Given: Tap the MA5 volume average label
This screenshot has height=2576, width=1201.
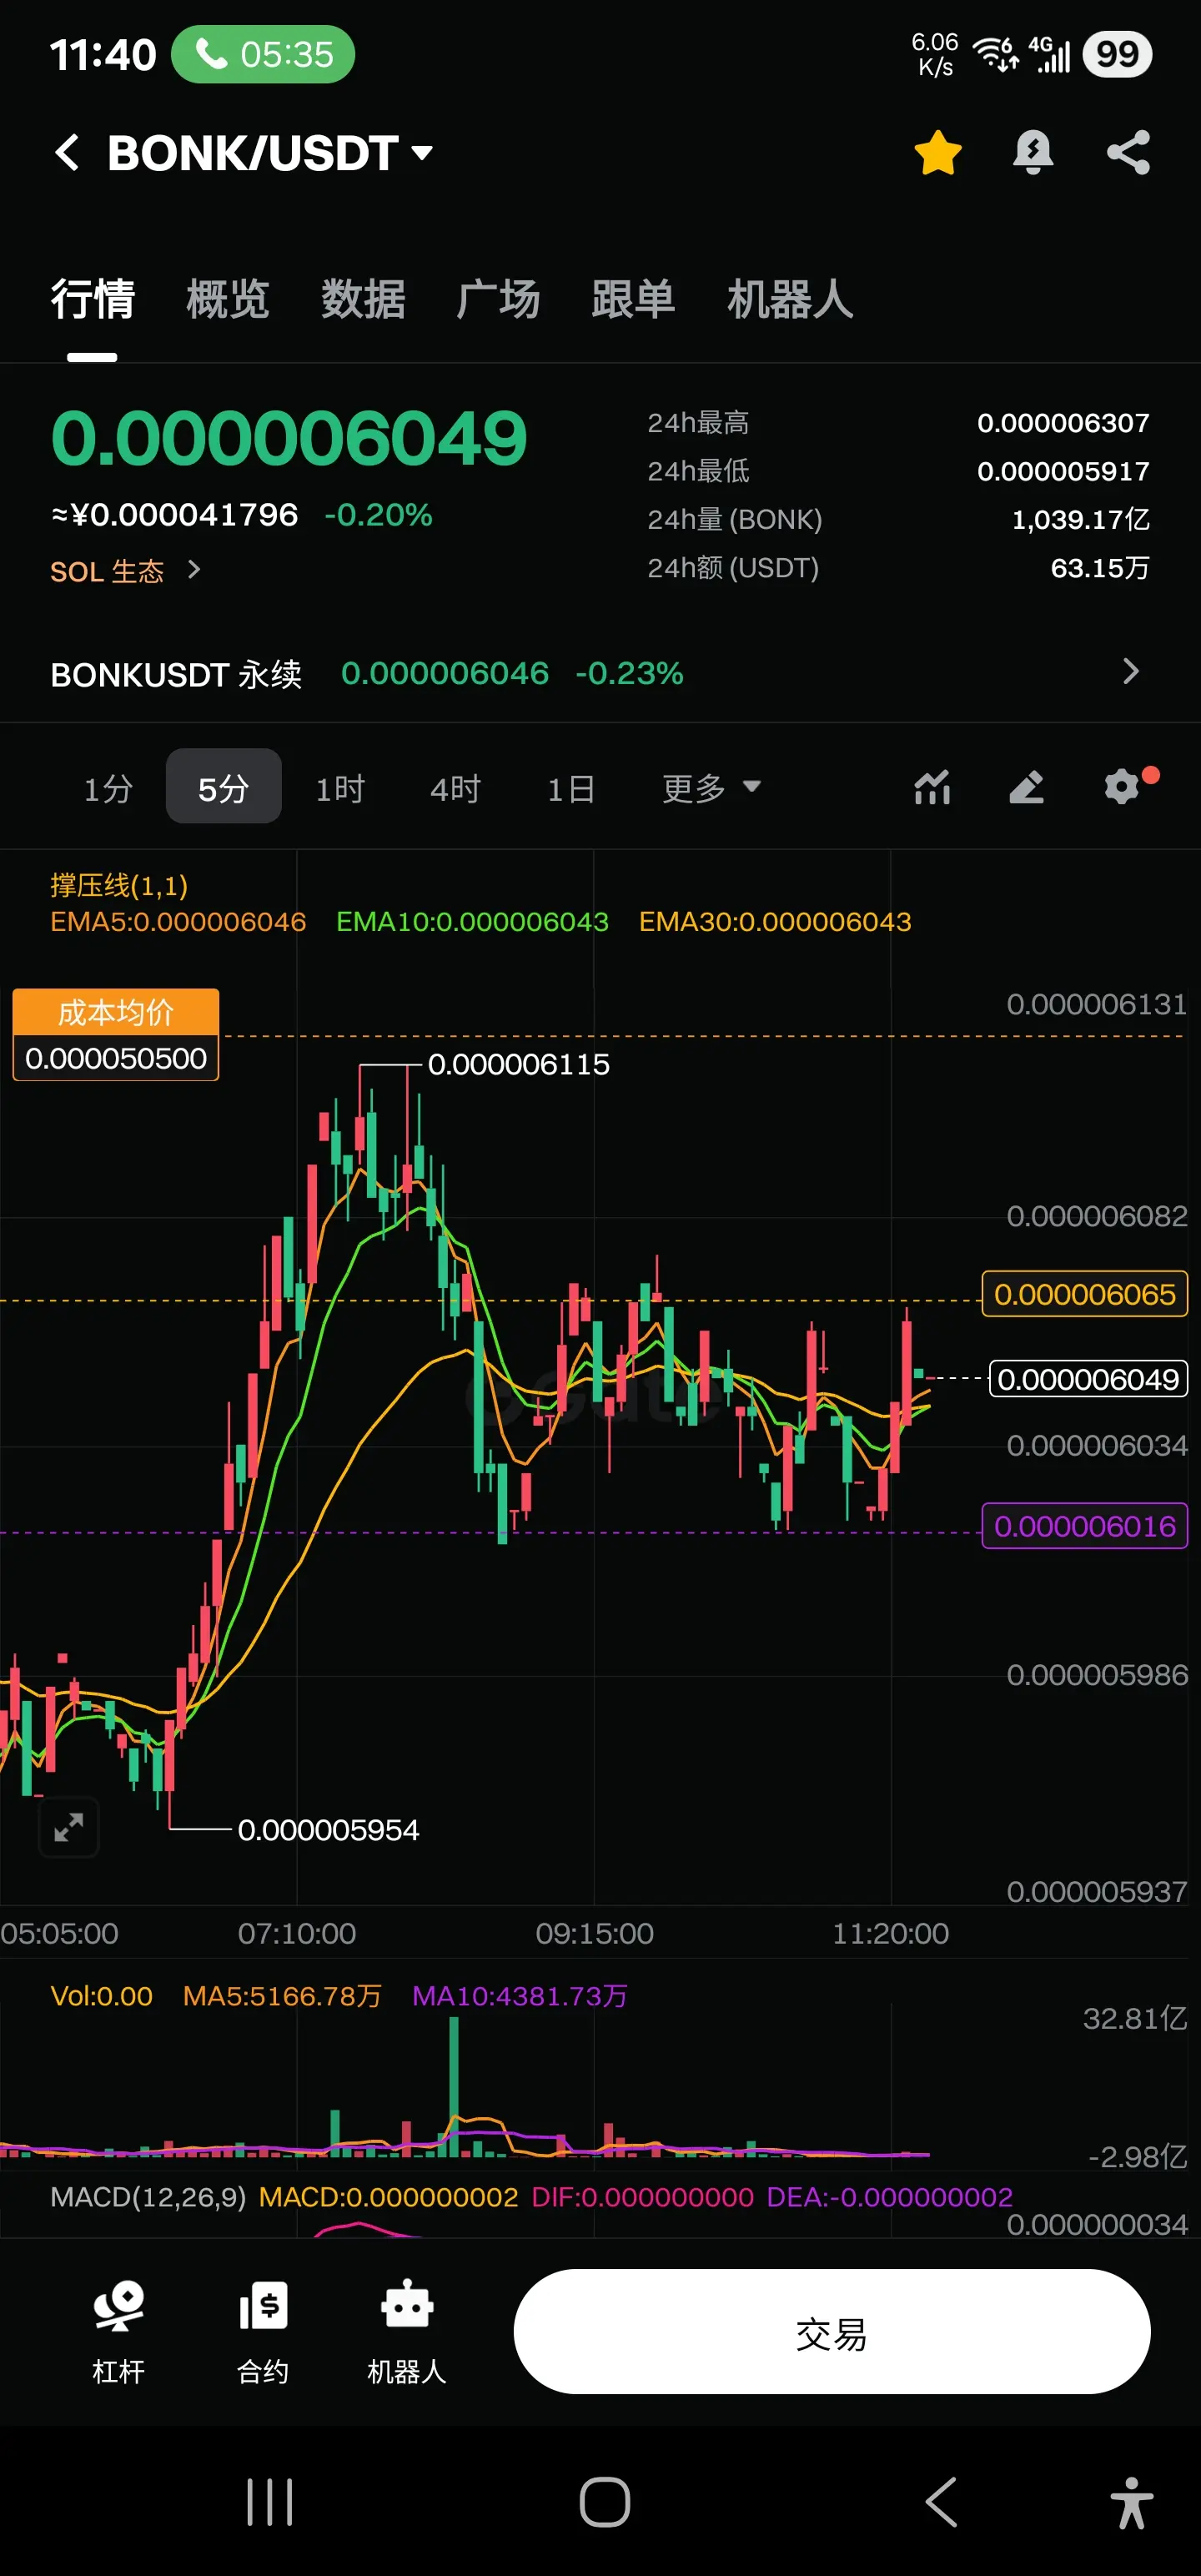Looking at the screenshot, I should 283,1996.
